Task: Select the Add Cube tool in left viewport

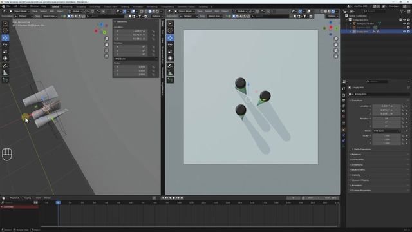Action: click(5, 80)
